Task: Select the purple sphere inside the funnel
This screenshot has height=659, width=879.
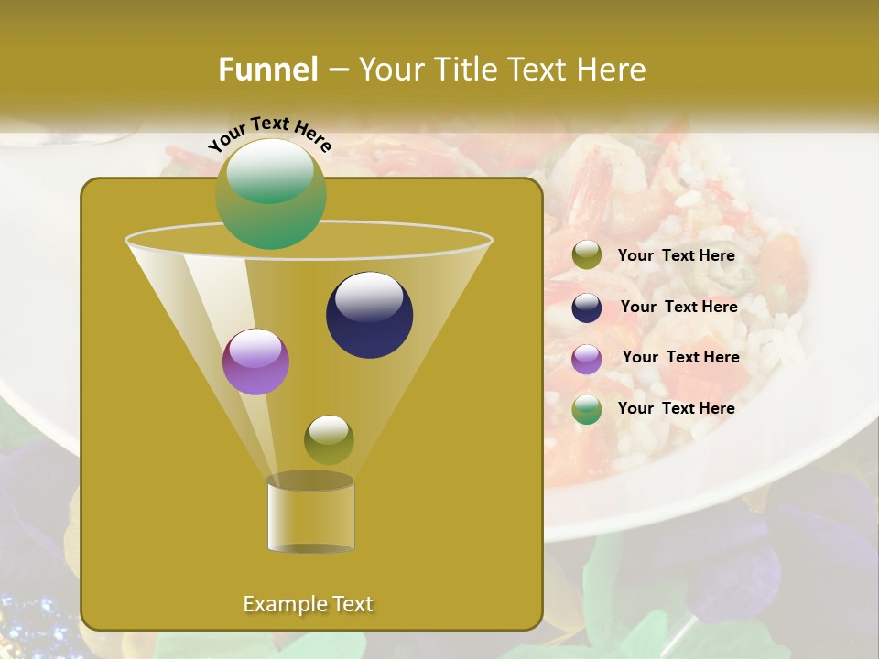Action: (x=255, y=362)
